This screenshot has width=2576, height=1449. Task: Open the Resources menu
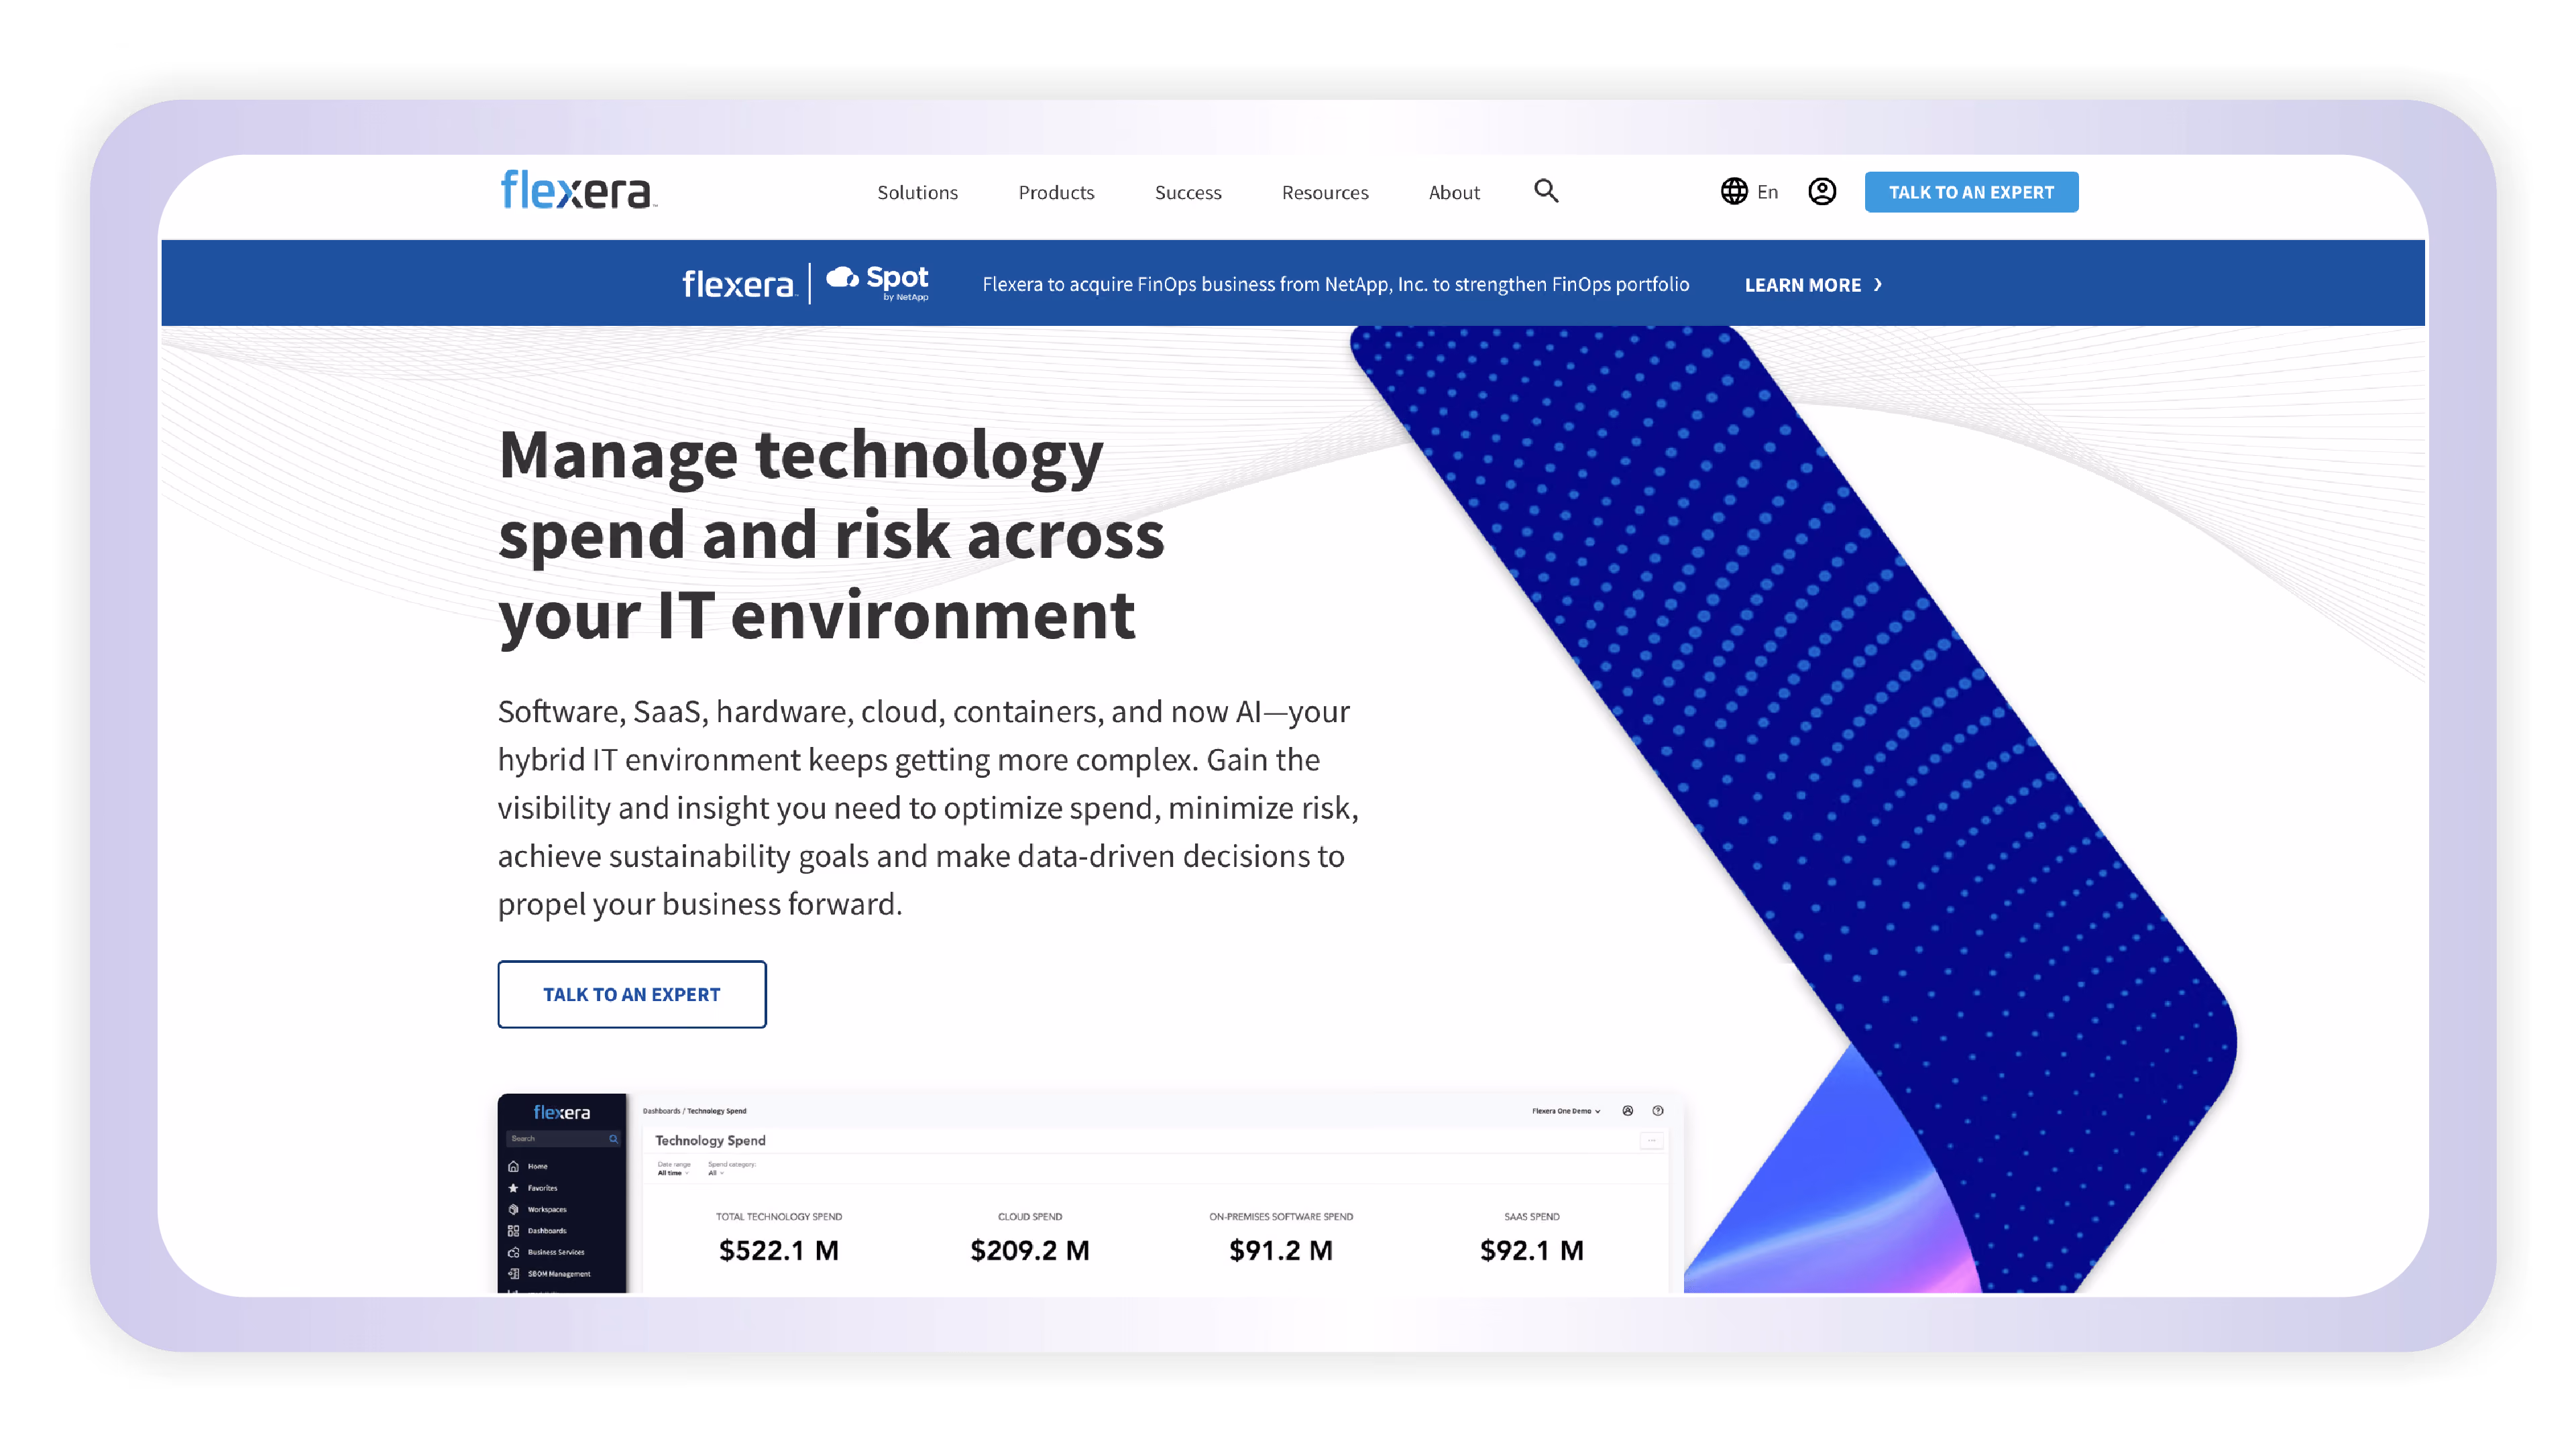click(x=1325, y=192)
